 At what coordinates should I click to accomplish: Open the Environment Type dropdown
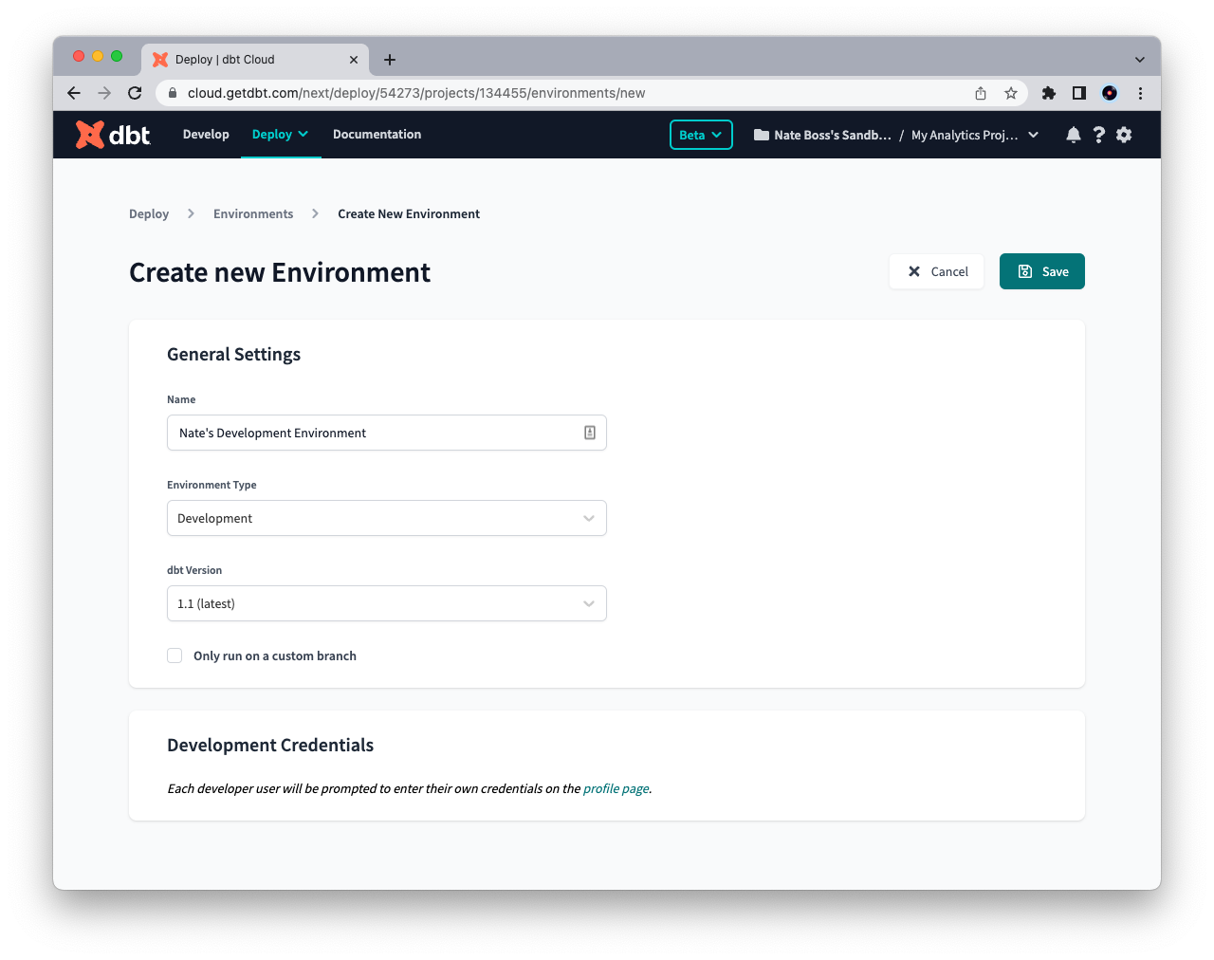point(387,518)
